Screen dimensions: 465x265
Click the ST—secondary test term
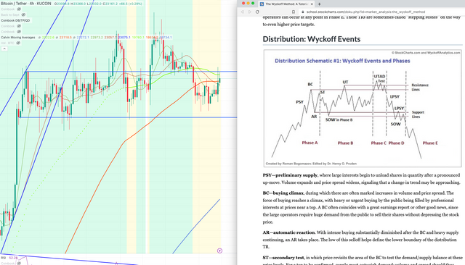click(283, 258)
